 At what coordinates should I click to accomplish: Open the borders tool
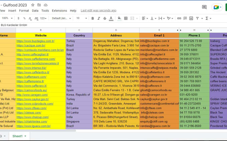126,18
